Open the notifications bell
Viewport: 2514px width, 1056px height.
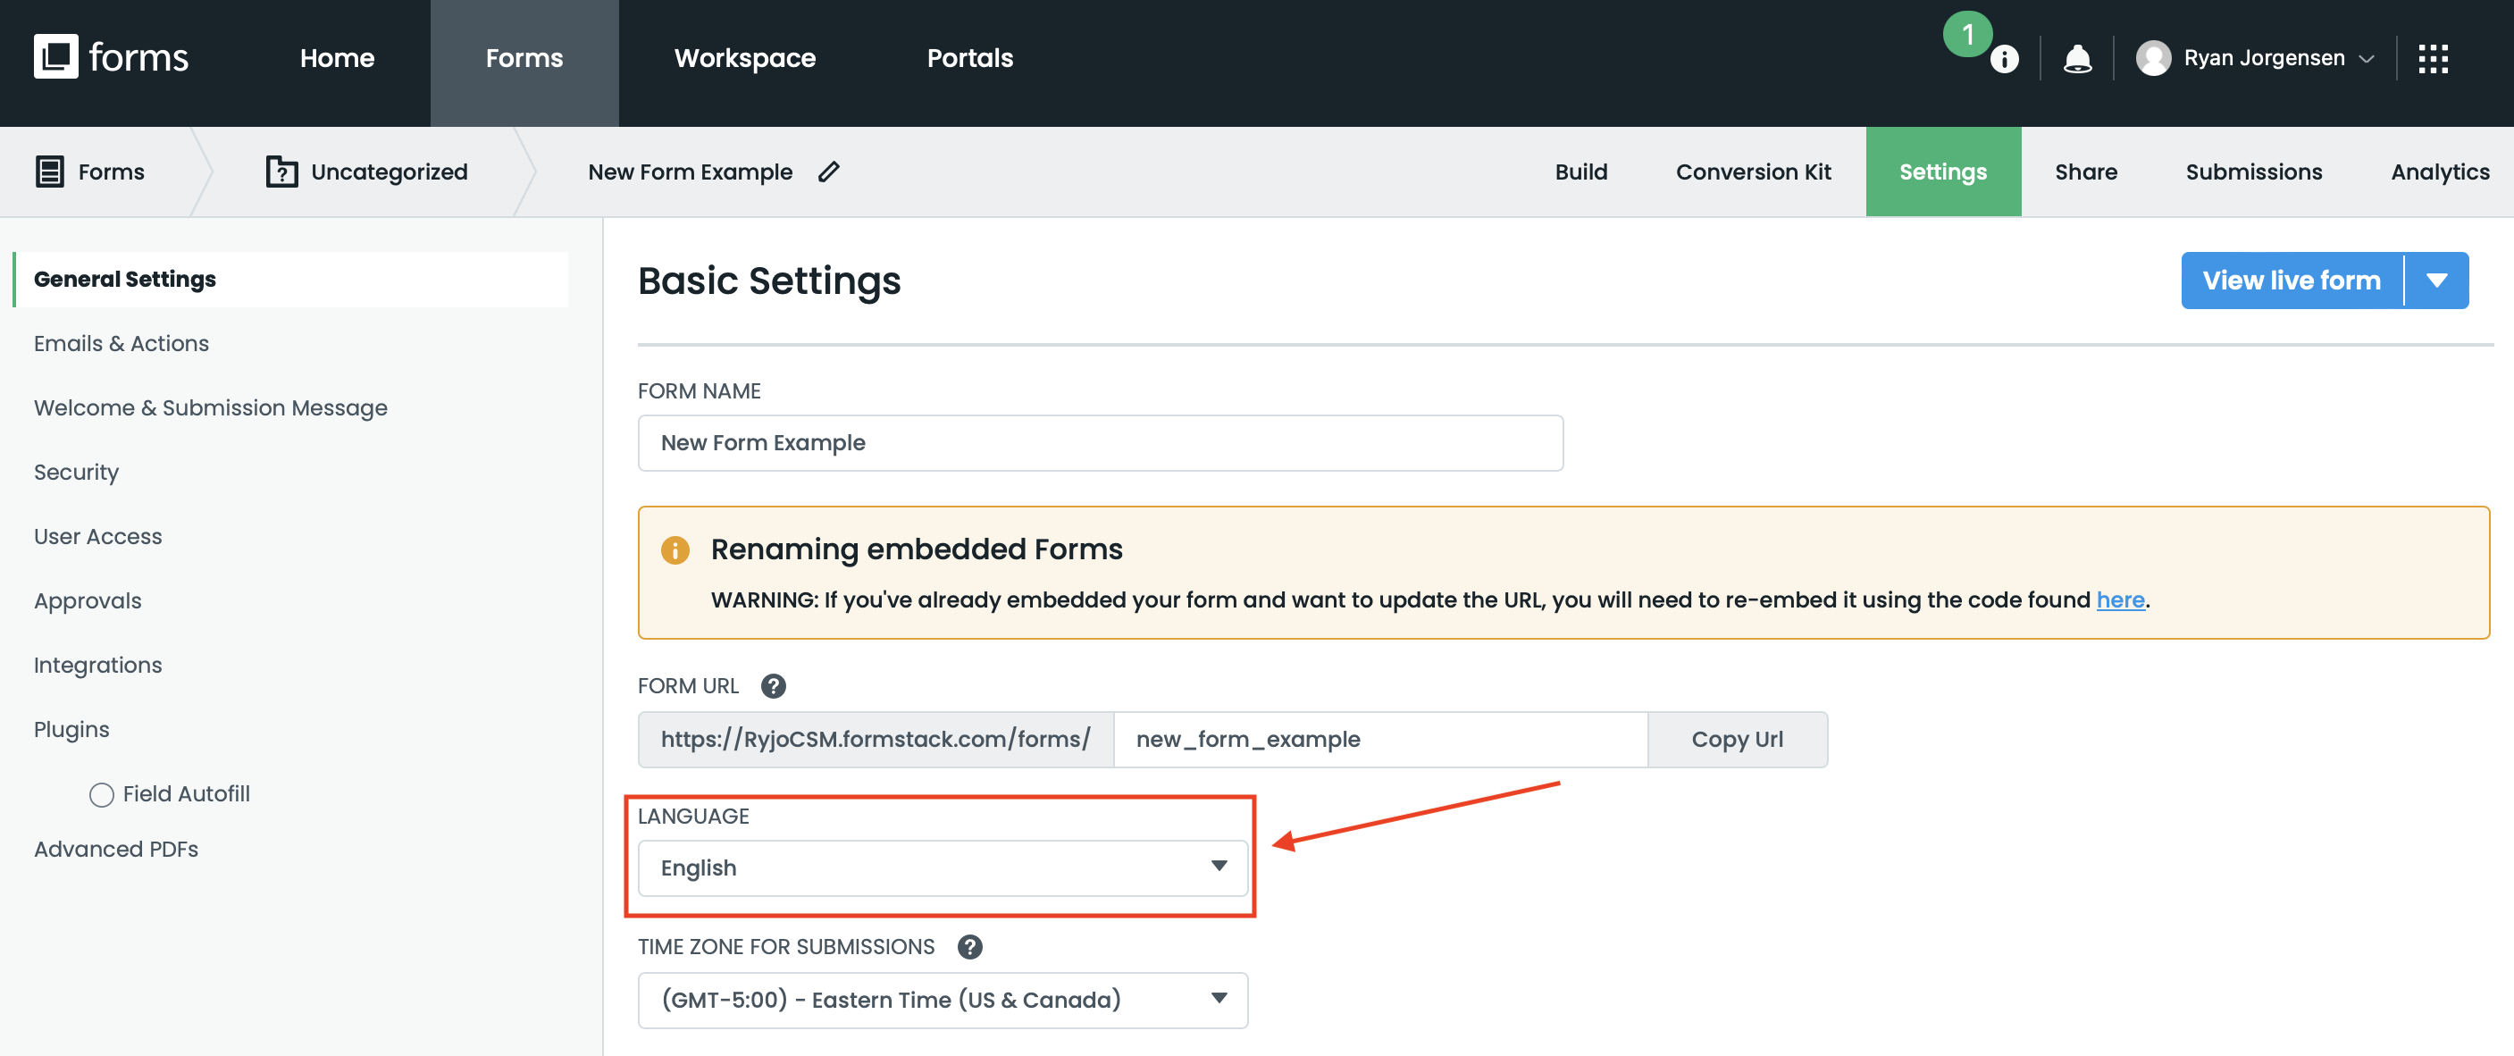coord(2077,59)
